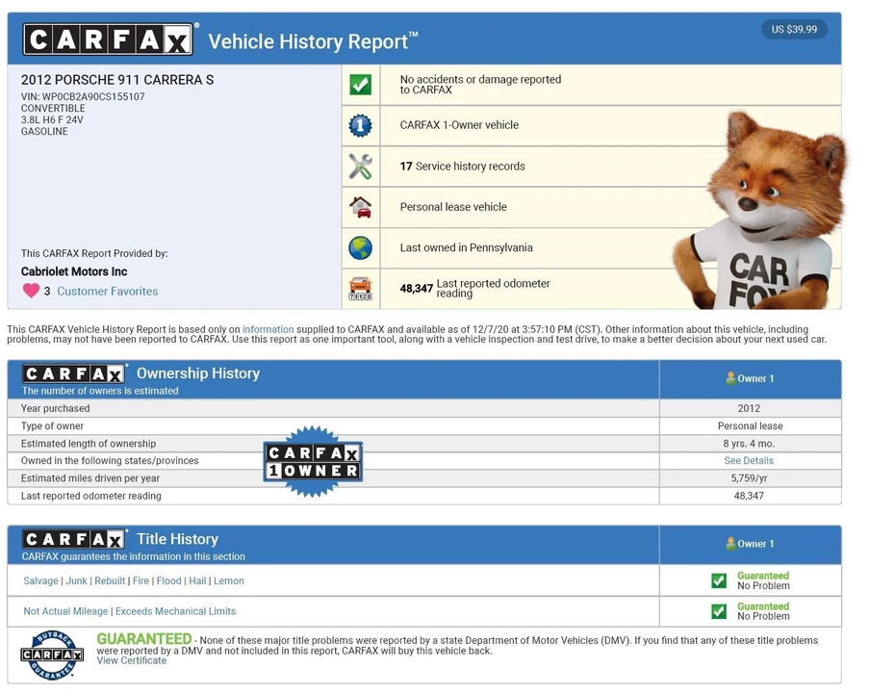Click the green GUARANTEED heading text
The width and height of the screenshot is (869, 693).
point(144,639)
